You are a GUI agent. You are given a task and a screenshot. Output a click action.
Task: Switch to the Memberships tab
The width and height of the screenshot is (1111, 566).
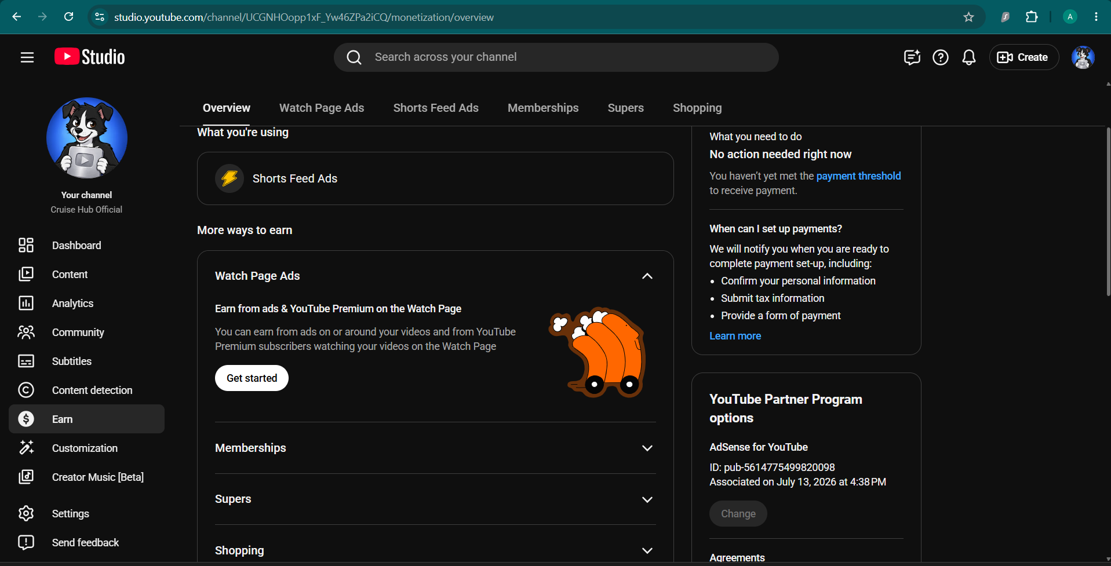pos(543,108)
